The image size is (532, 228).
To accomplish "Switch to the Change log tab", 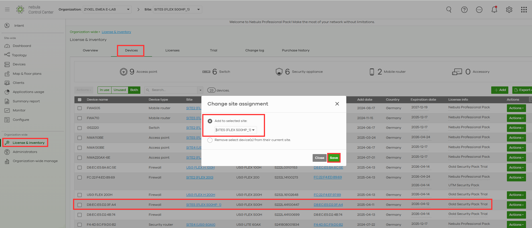I will [x=254, y=51].
